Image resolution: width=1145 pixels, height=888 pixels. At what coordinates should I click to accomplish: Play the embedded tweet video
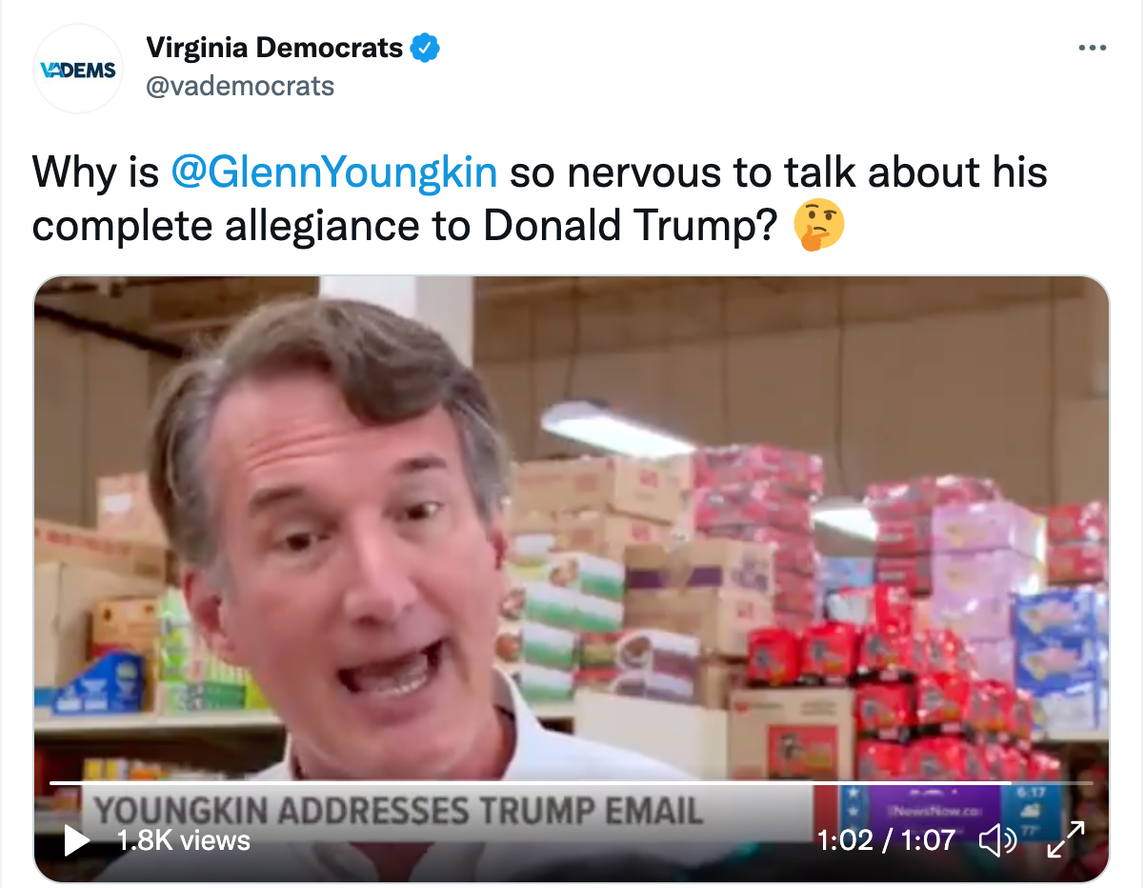click(x=76, y=839)
